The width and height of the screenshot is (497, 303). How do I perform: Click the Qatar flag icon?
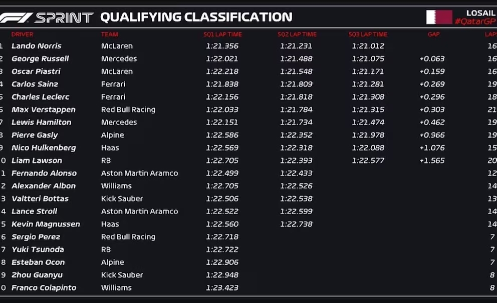[439, 17]
